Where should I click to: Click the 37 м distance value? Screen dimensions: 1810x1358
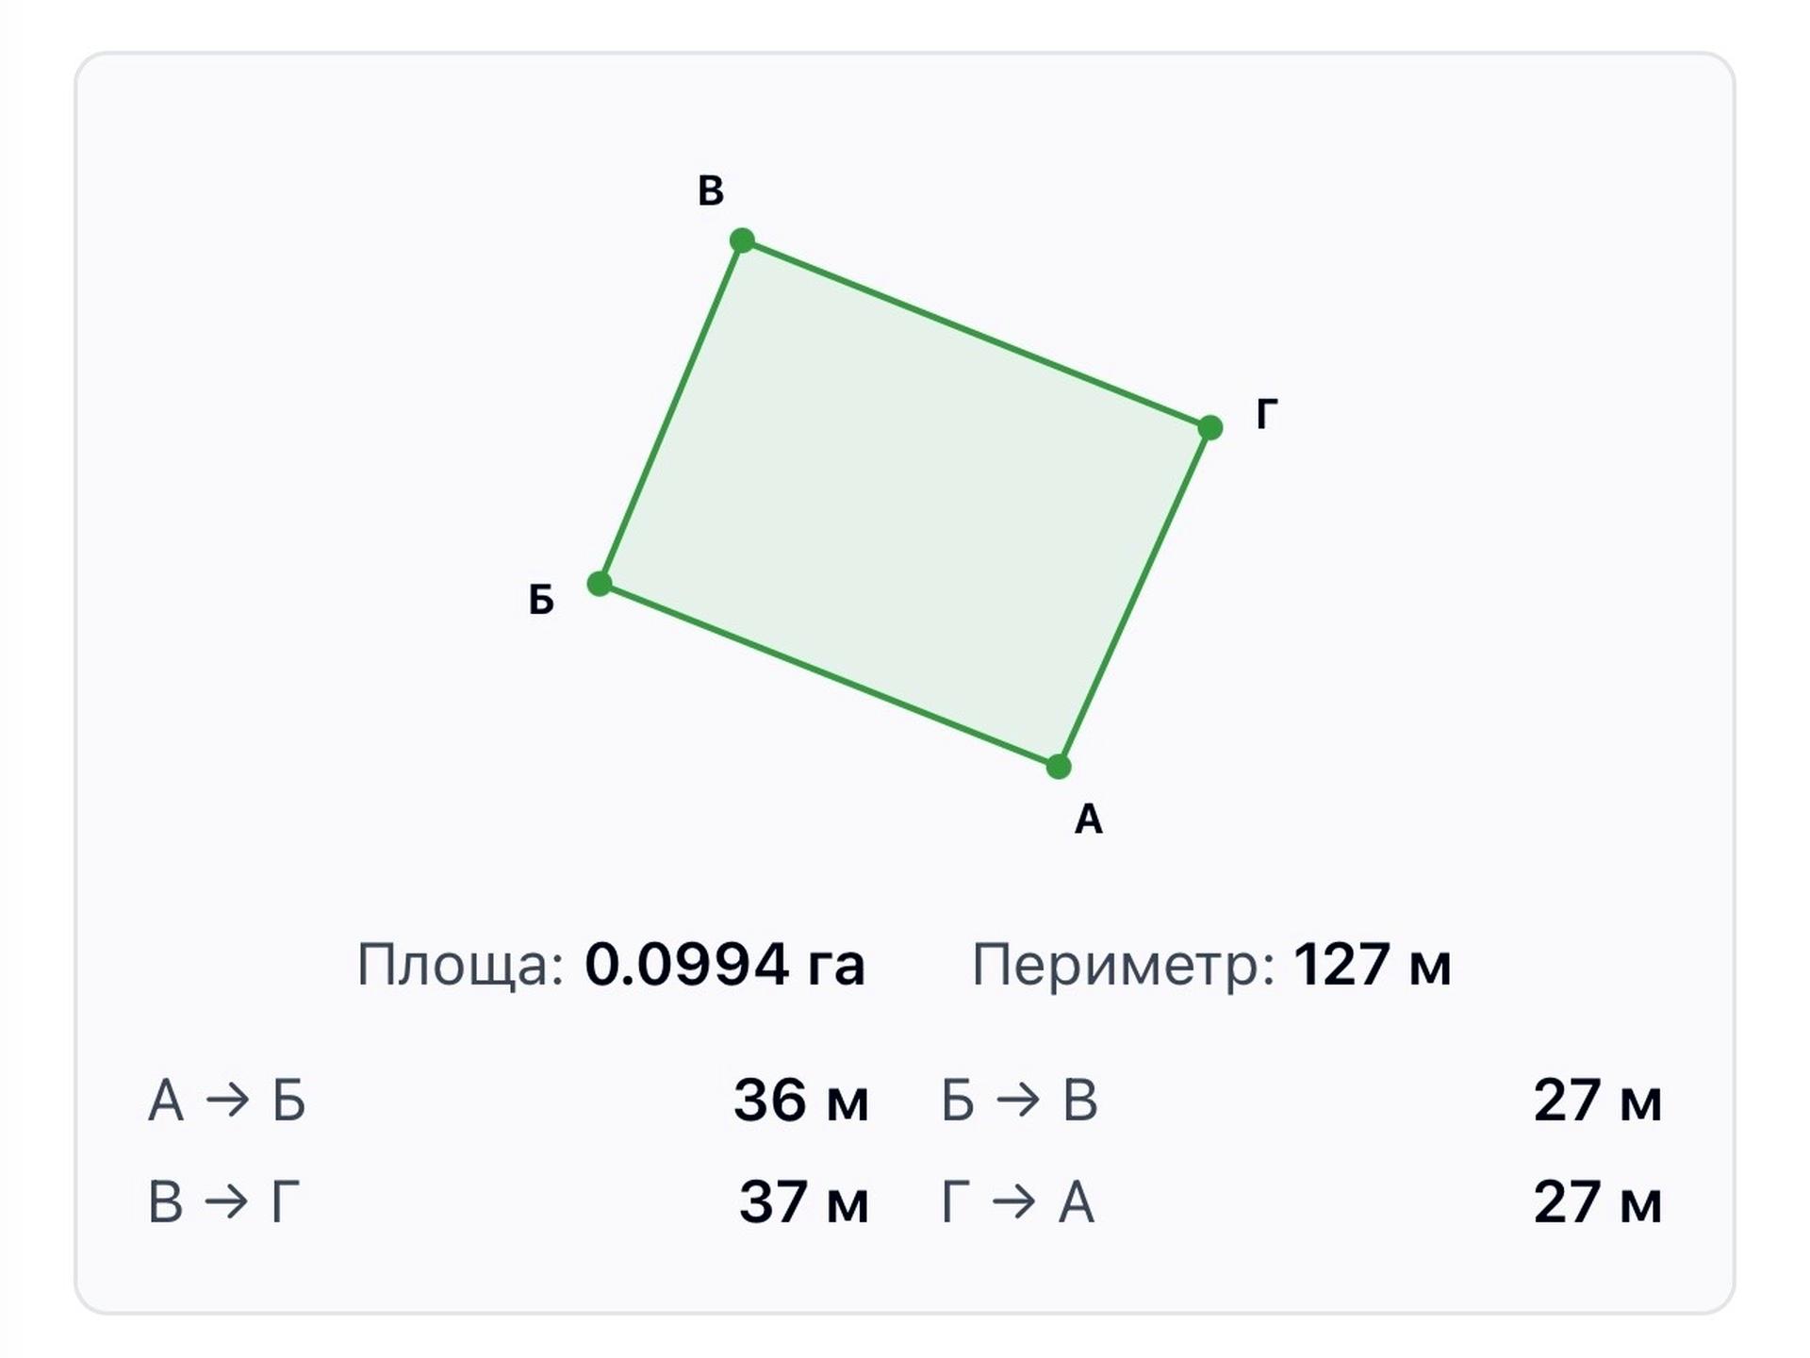804,1202
